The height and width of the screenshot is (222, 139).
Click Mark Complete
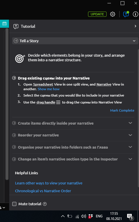click(122, 110)
